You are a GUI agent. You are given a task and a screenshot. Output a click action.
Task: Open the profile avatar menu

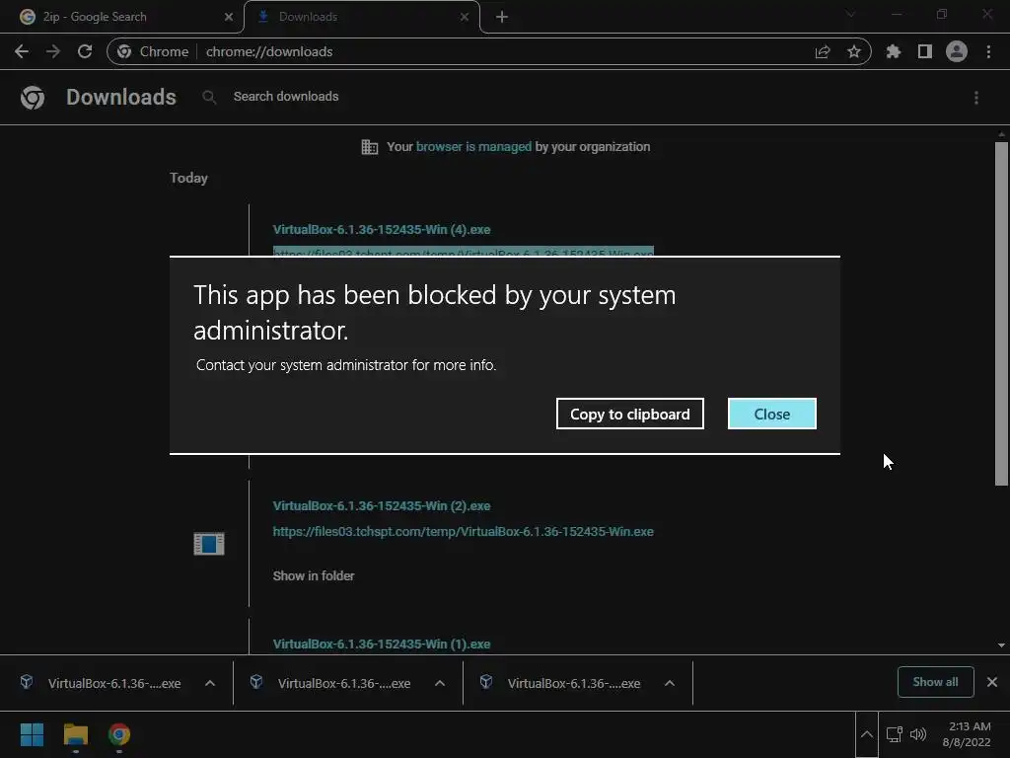[x=957, y=51]
